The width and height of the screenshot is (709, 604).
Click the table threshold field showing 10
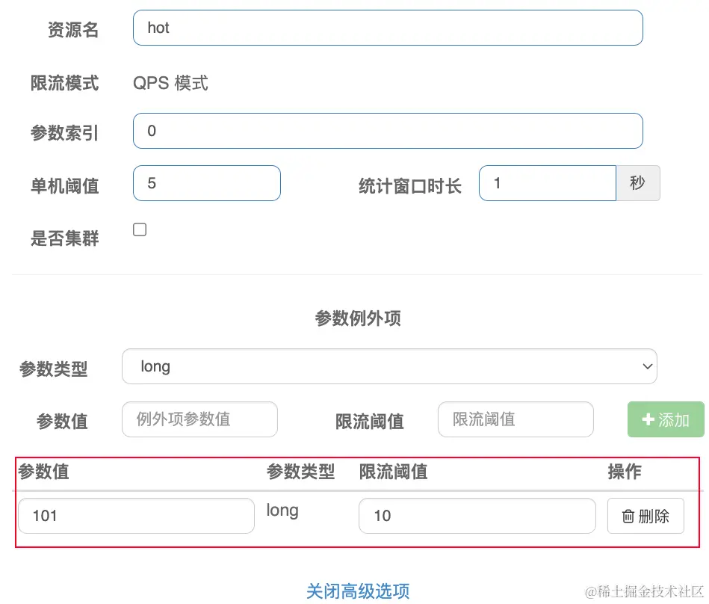point(477,516)
